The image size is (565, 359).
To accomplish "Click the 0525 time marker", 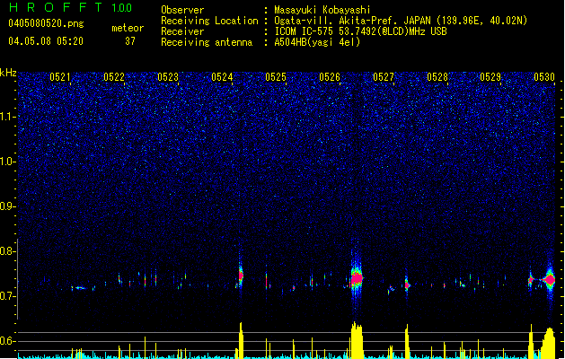I will [x=276, y=77].
